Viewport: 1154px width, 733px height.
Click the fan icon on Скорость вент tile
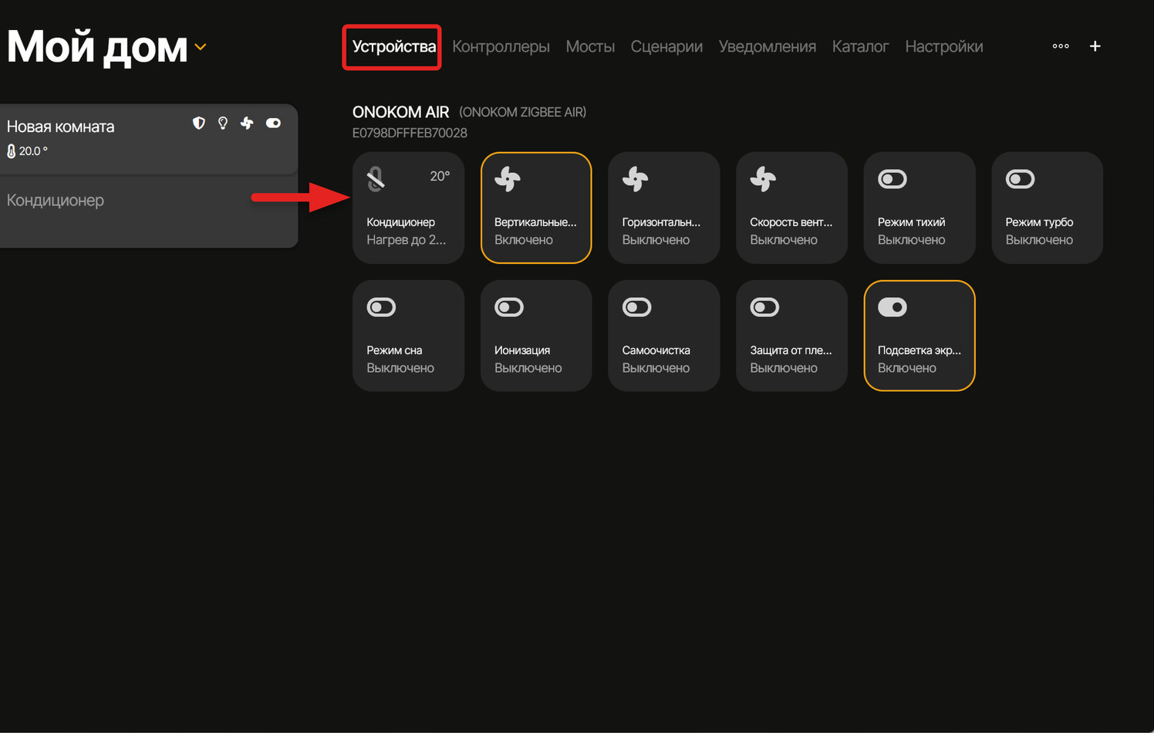click(763, 179)
